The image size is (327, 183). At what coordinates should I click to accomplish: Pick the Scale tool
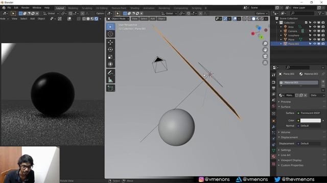(x=110, y=57)
